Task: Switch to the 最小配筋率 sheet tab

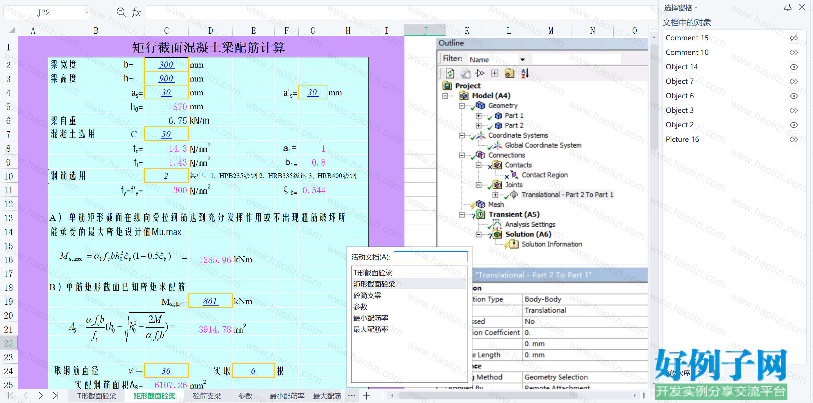Action: [287, 396]
